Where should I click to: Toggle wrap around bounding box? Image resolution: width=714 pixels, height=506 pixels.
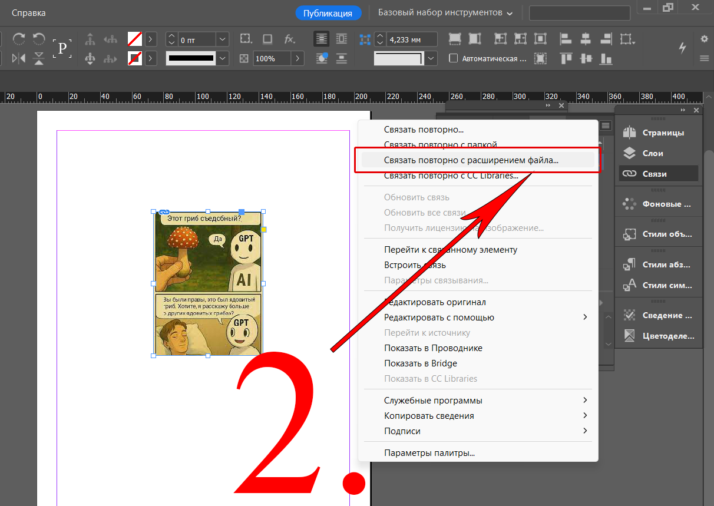point(342,39)
